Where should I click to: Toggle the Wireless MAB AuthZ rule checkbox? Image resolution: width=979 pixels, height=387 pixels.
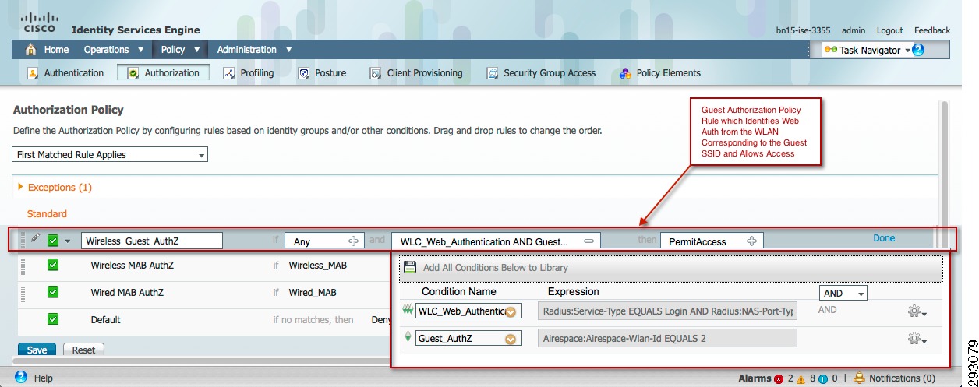(x=53, y=265)
